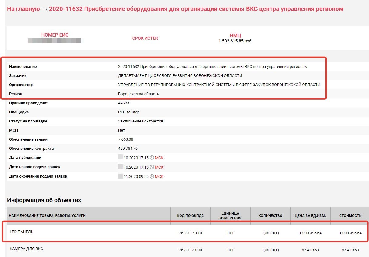The height and width of the screenshot is (257, 369).
Task: Select the КАМЕРА ДЛЯ ВКС item row
Action: [x=26, y=249]
